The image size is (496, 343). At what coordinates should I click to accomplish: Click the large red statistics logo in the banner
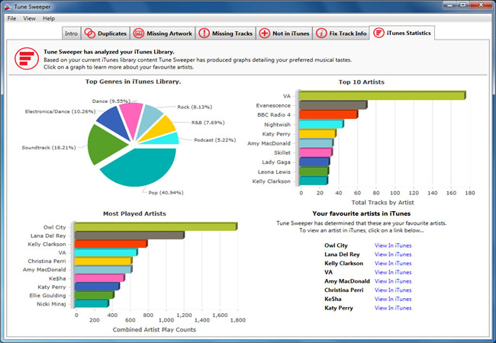pos(27,59)
